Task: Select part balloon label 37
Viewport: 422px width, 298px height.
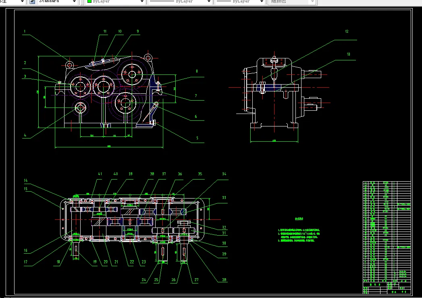Action: pos(164,174)
